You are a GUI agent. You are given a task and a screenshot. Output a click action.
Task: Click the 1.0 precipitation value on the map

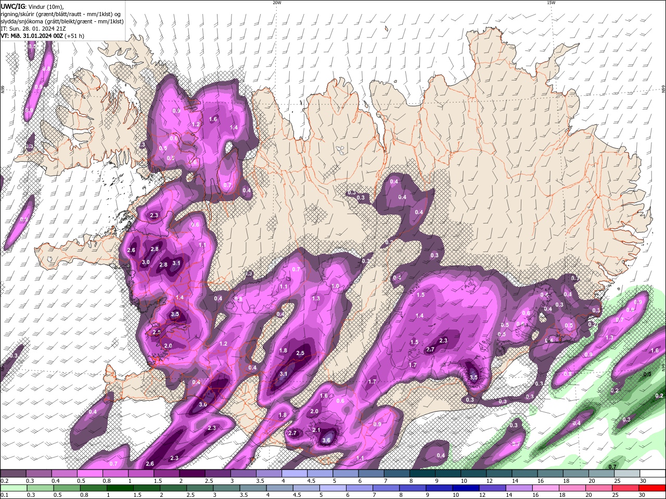tap(335, 286)
